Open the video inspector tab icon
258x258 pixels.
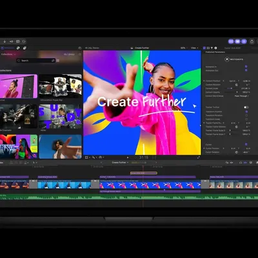click(x=204, y=48)
